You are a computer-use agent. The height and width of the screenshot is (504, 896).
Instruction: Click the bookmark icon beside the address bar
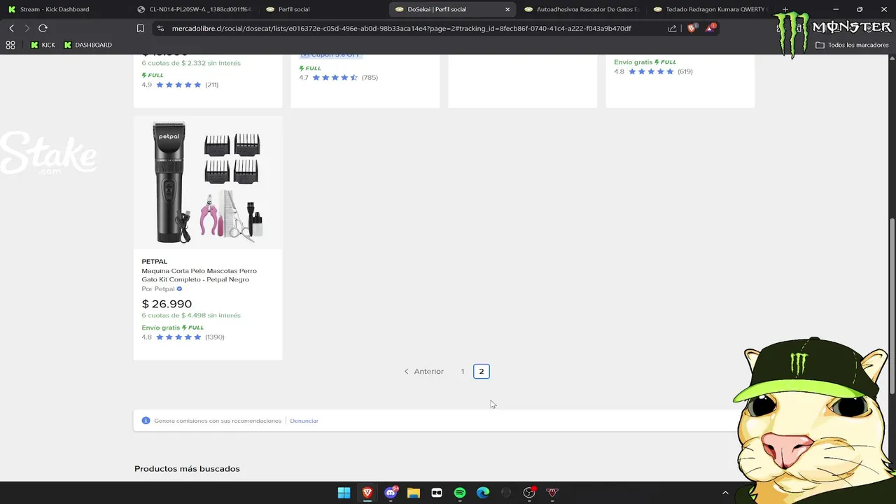pyautogui.click(x=140, y=29)
